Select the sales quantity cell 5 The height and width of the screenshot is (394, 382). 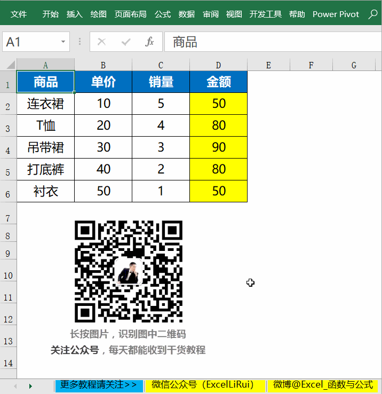(x=161, y=104)
